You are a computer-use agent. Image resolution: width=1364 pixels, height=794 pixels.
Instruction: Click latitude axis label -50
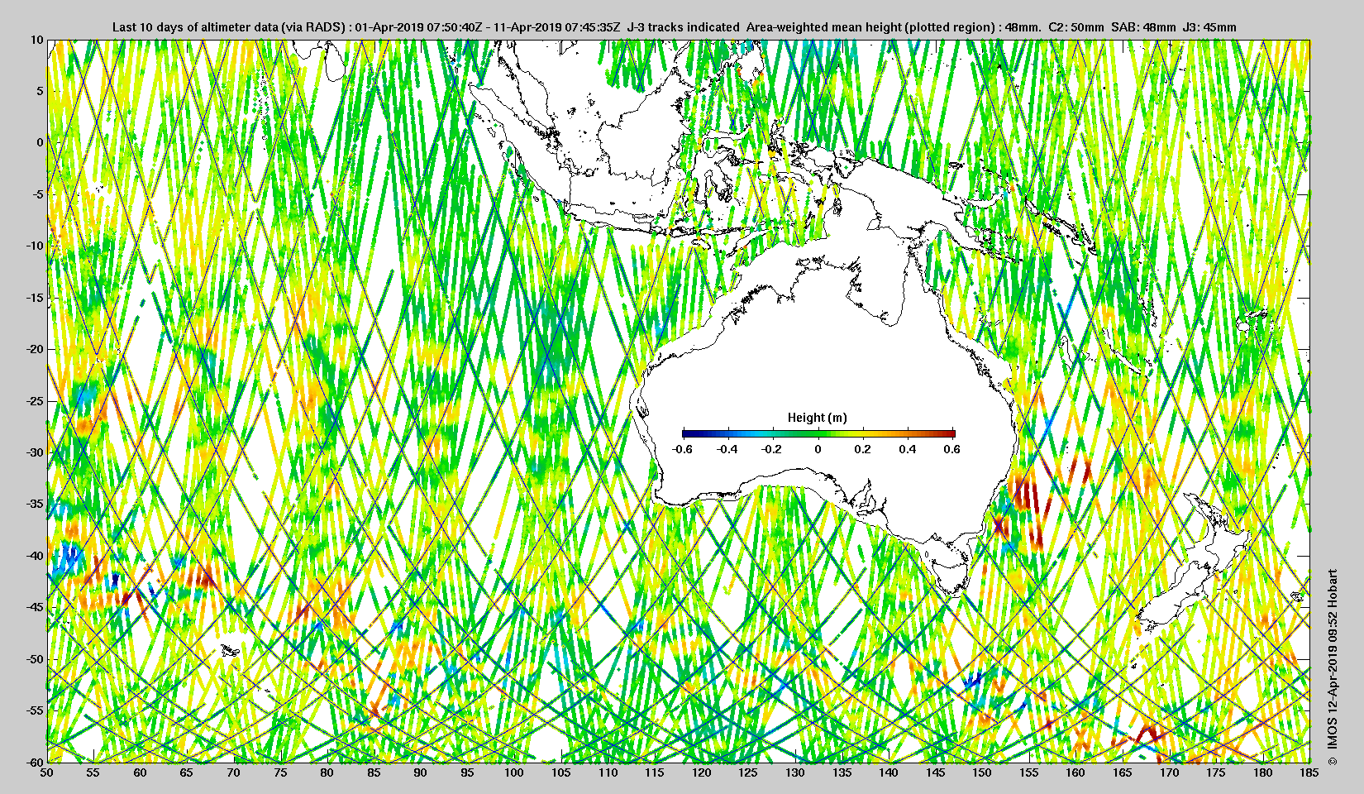coord(34,659)
